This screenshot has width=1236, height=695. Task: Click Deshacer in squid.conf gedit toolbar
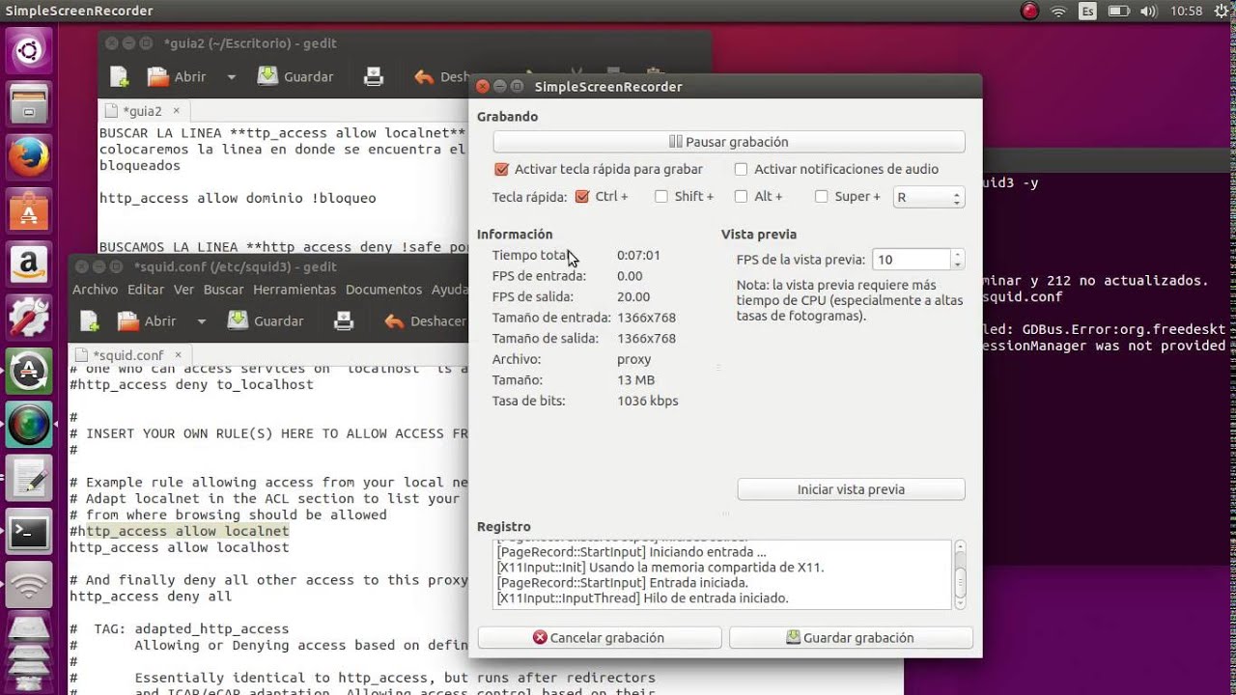pyautogui.click(x=425, y=320)
